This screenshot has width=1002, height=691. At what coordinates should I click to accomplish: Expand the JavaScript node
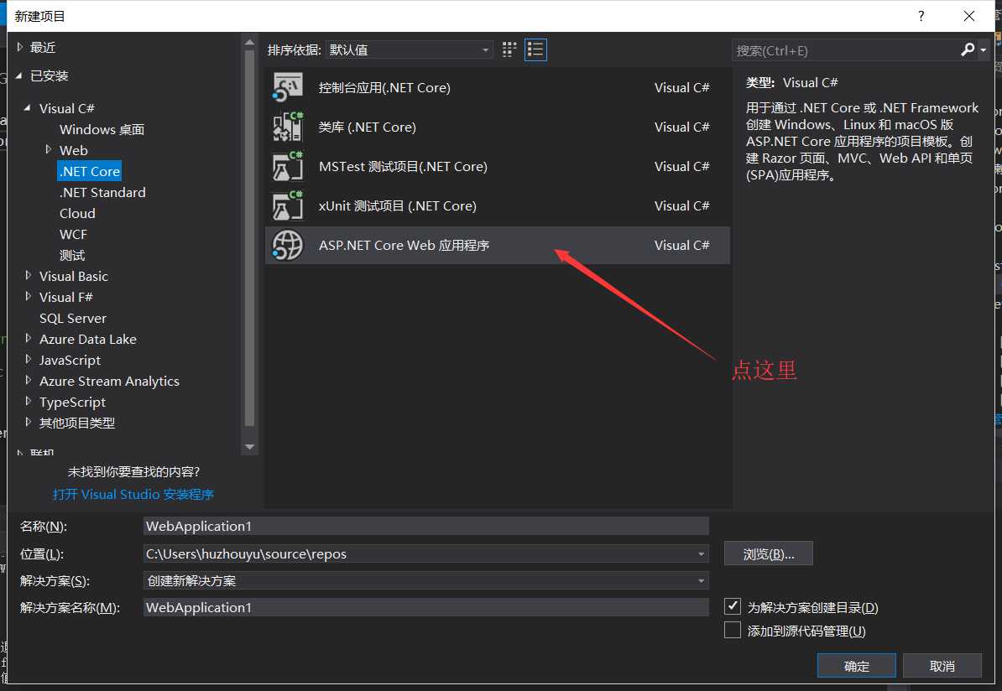(x=28, y=360)
